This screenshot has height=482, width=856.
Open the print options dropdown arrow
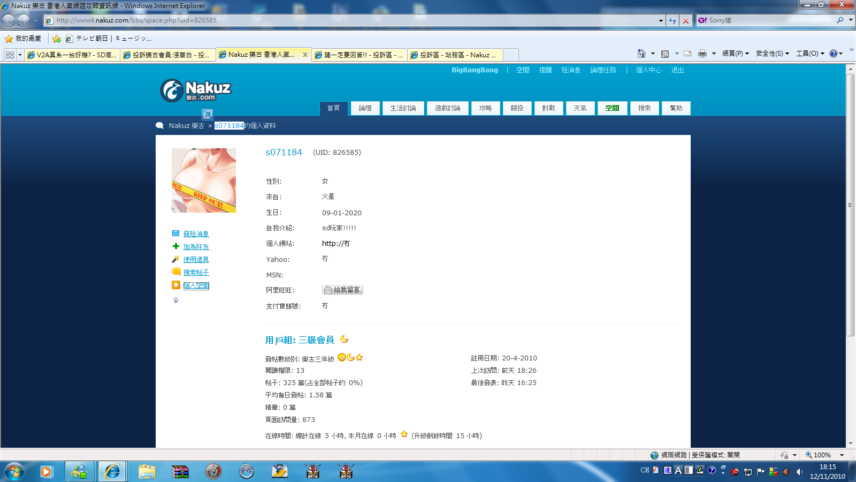pos(714,54)
